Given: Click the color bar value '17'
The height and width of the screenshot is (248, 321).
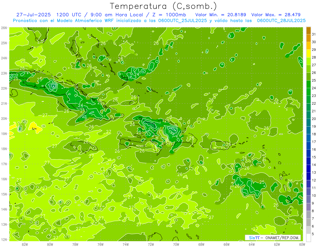Looking at the screenshot, I should (x=314, y=142).
